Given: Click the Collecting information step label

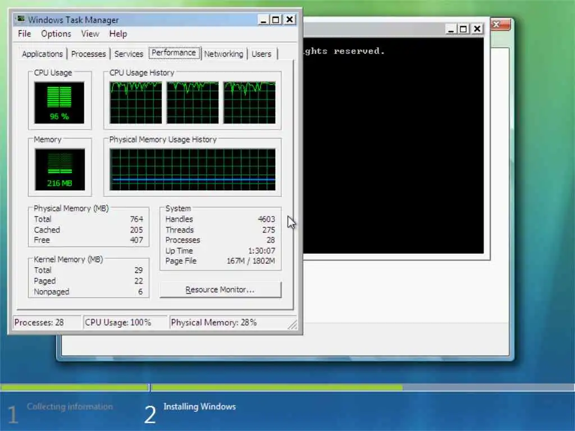Looking at the screenshot, I should click(70, 406).
